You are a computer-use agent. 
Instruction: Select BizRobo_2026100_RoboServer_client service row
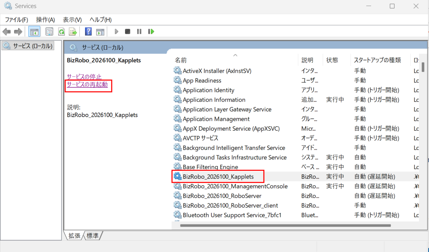tap(230, 205)
